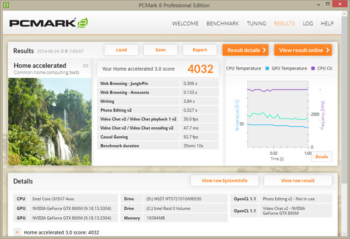Click the graph Details button
The image size is (350, 239).
coord(321,157)
